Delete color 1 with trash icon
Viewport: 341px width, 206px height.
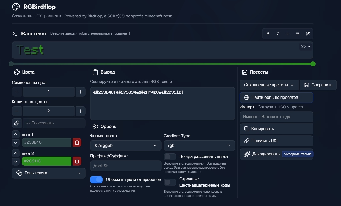point(77,142)
